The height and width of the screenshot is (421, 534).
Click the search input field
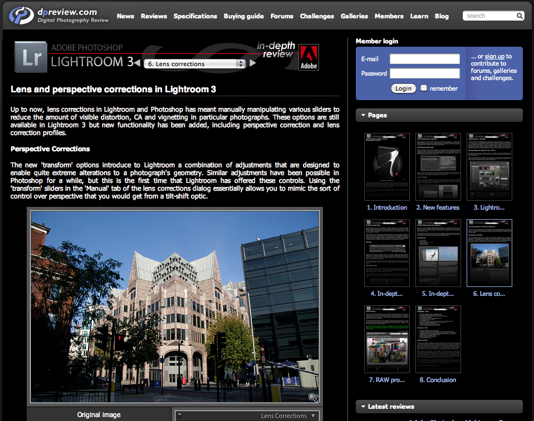tap(490, 16)
